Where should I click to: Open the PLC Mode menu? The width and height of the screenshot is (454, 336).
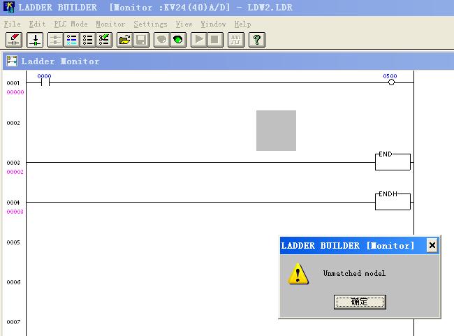coord(71,24)
